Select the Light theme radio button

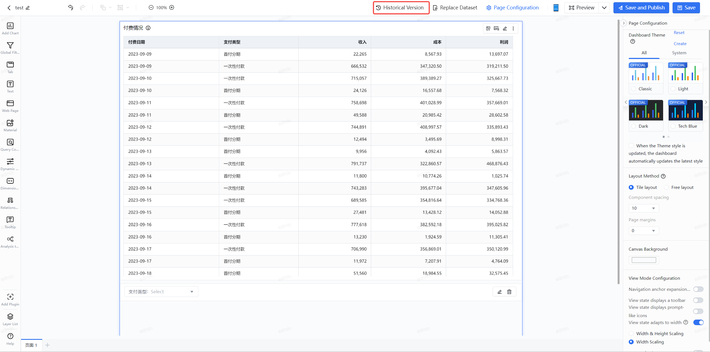(673, 89)
